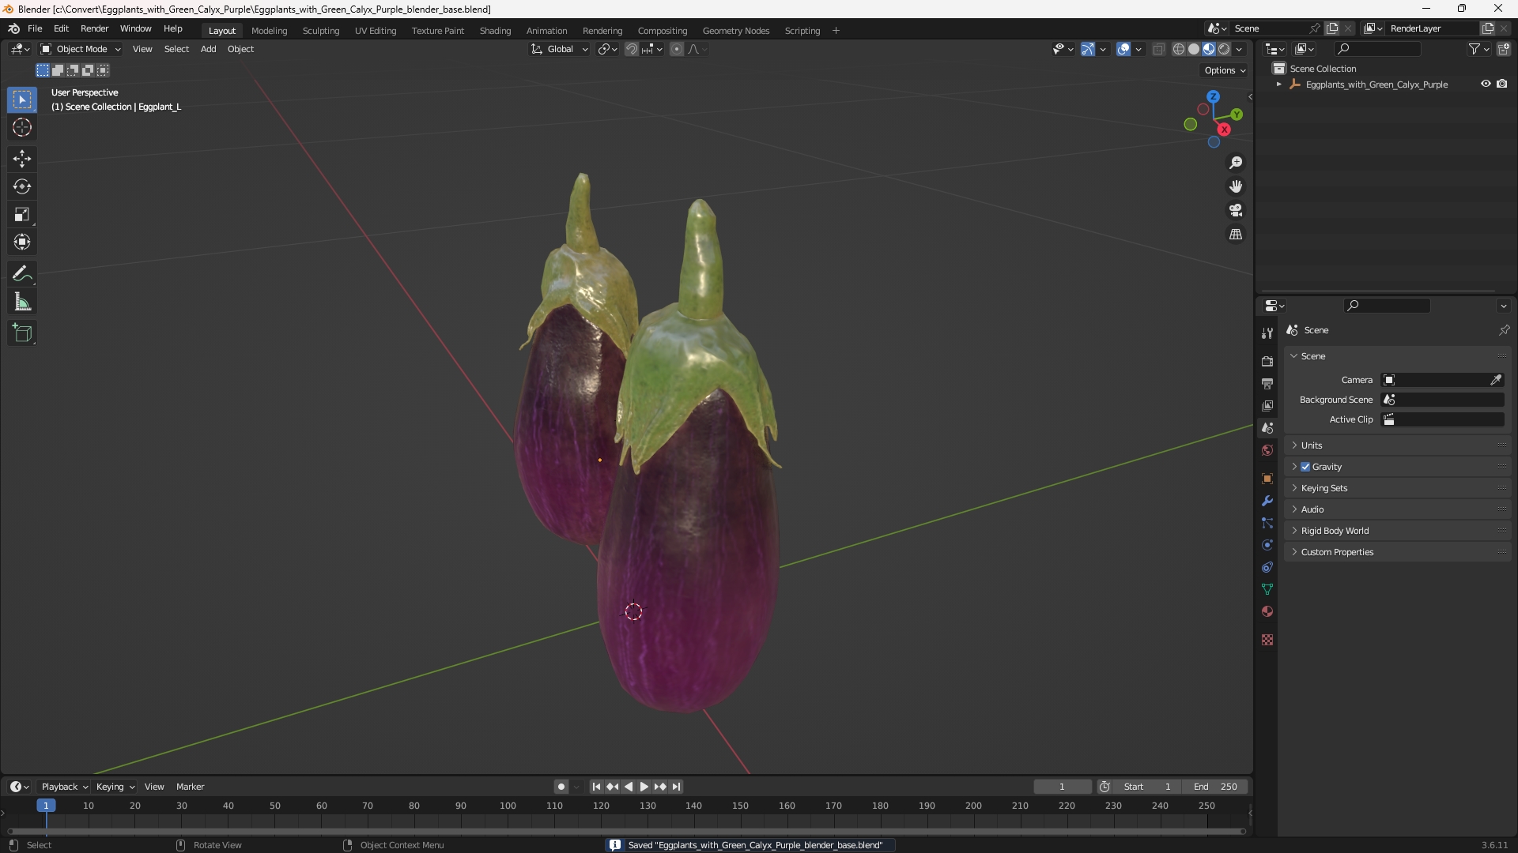Select the Select Box tool
Screen dimensions: 1518x853
point(22,100)
